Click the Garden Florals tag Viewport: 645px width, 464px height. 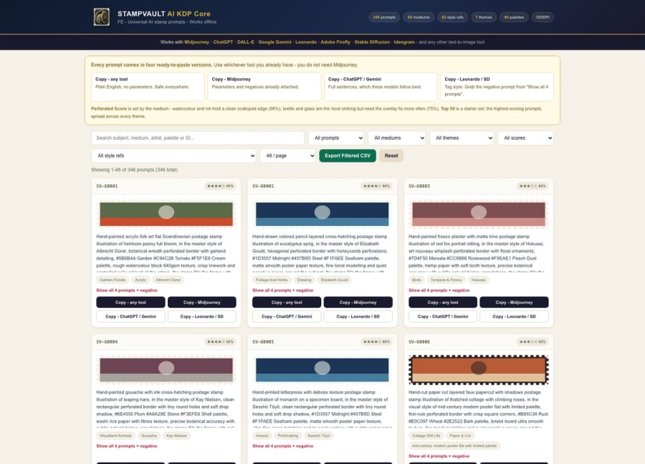point(113,280)
